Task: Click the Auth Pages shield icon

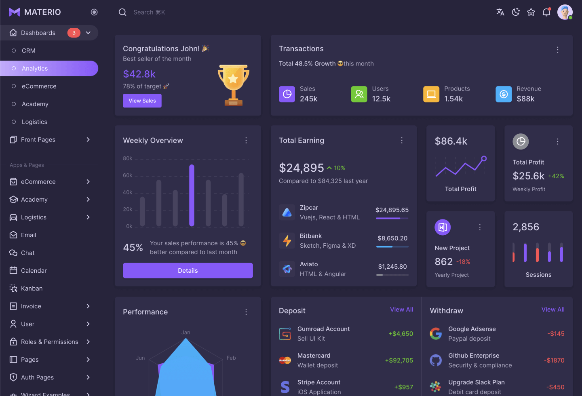Action: [x=13, y=377]
